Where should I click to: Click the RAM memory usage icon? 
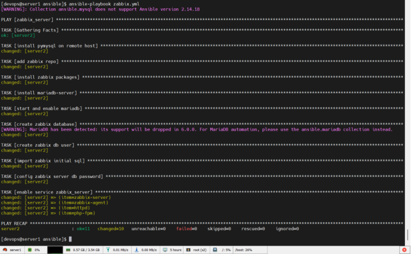click(68, 250)
